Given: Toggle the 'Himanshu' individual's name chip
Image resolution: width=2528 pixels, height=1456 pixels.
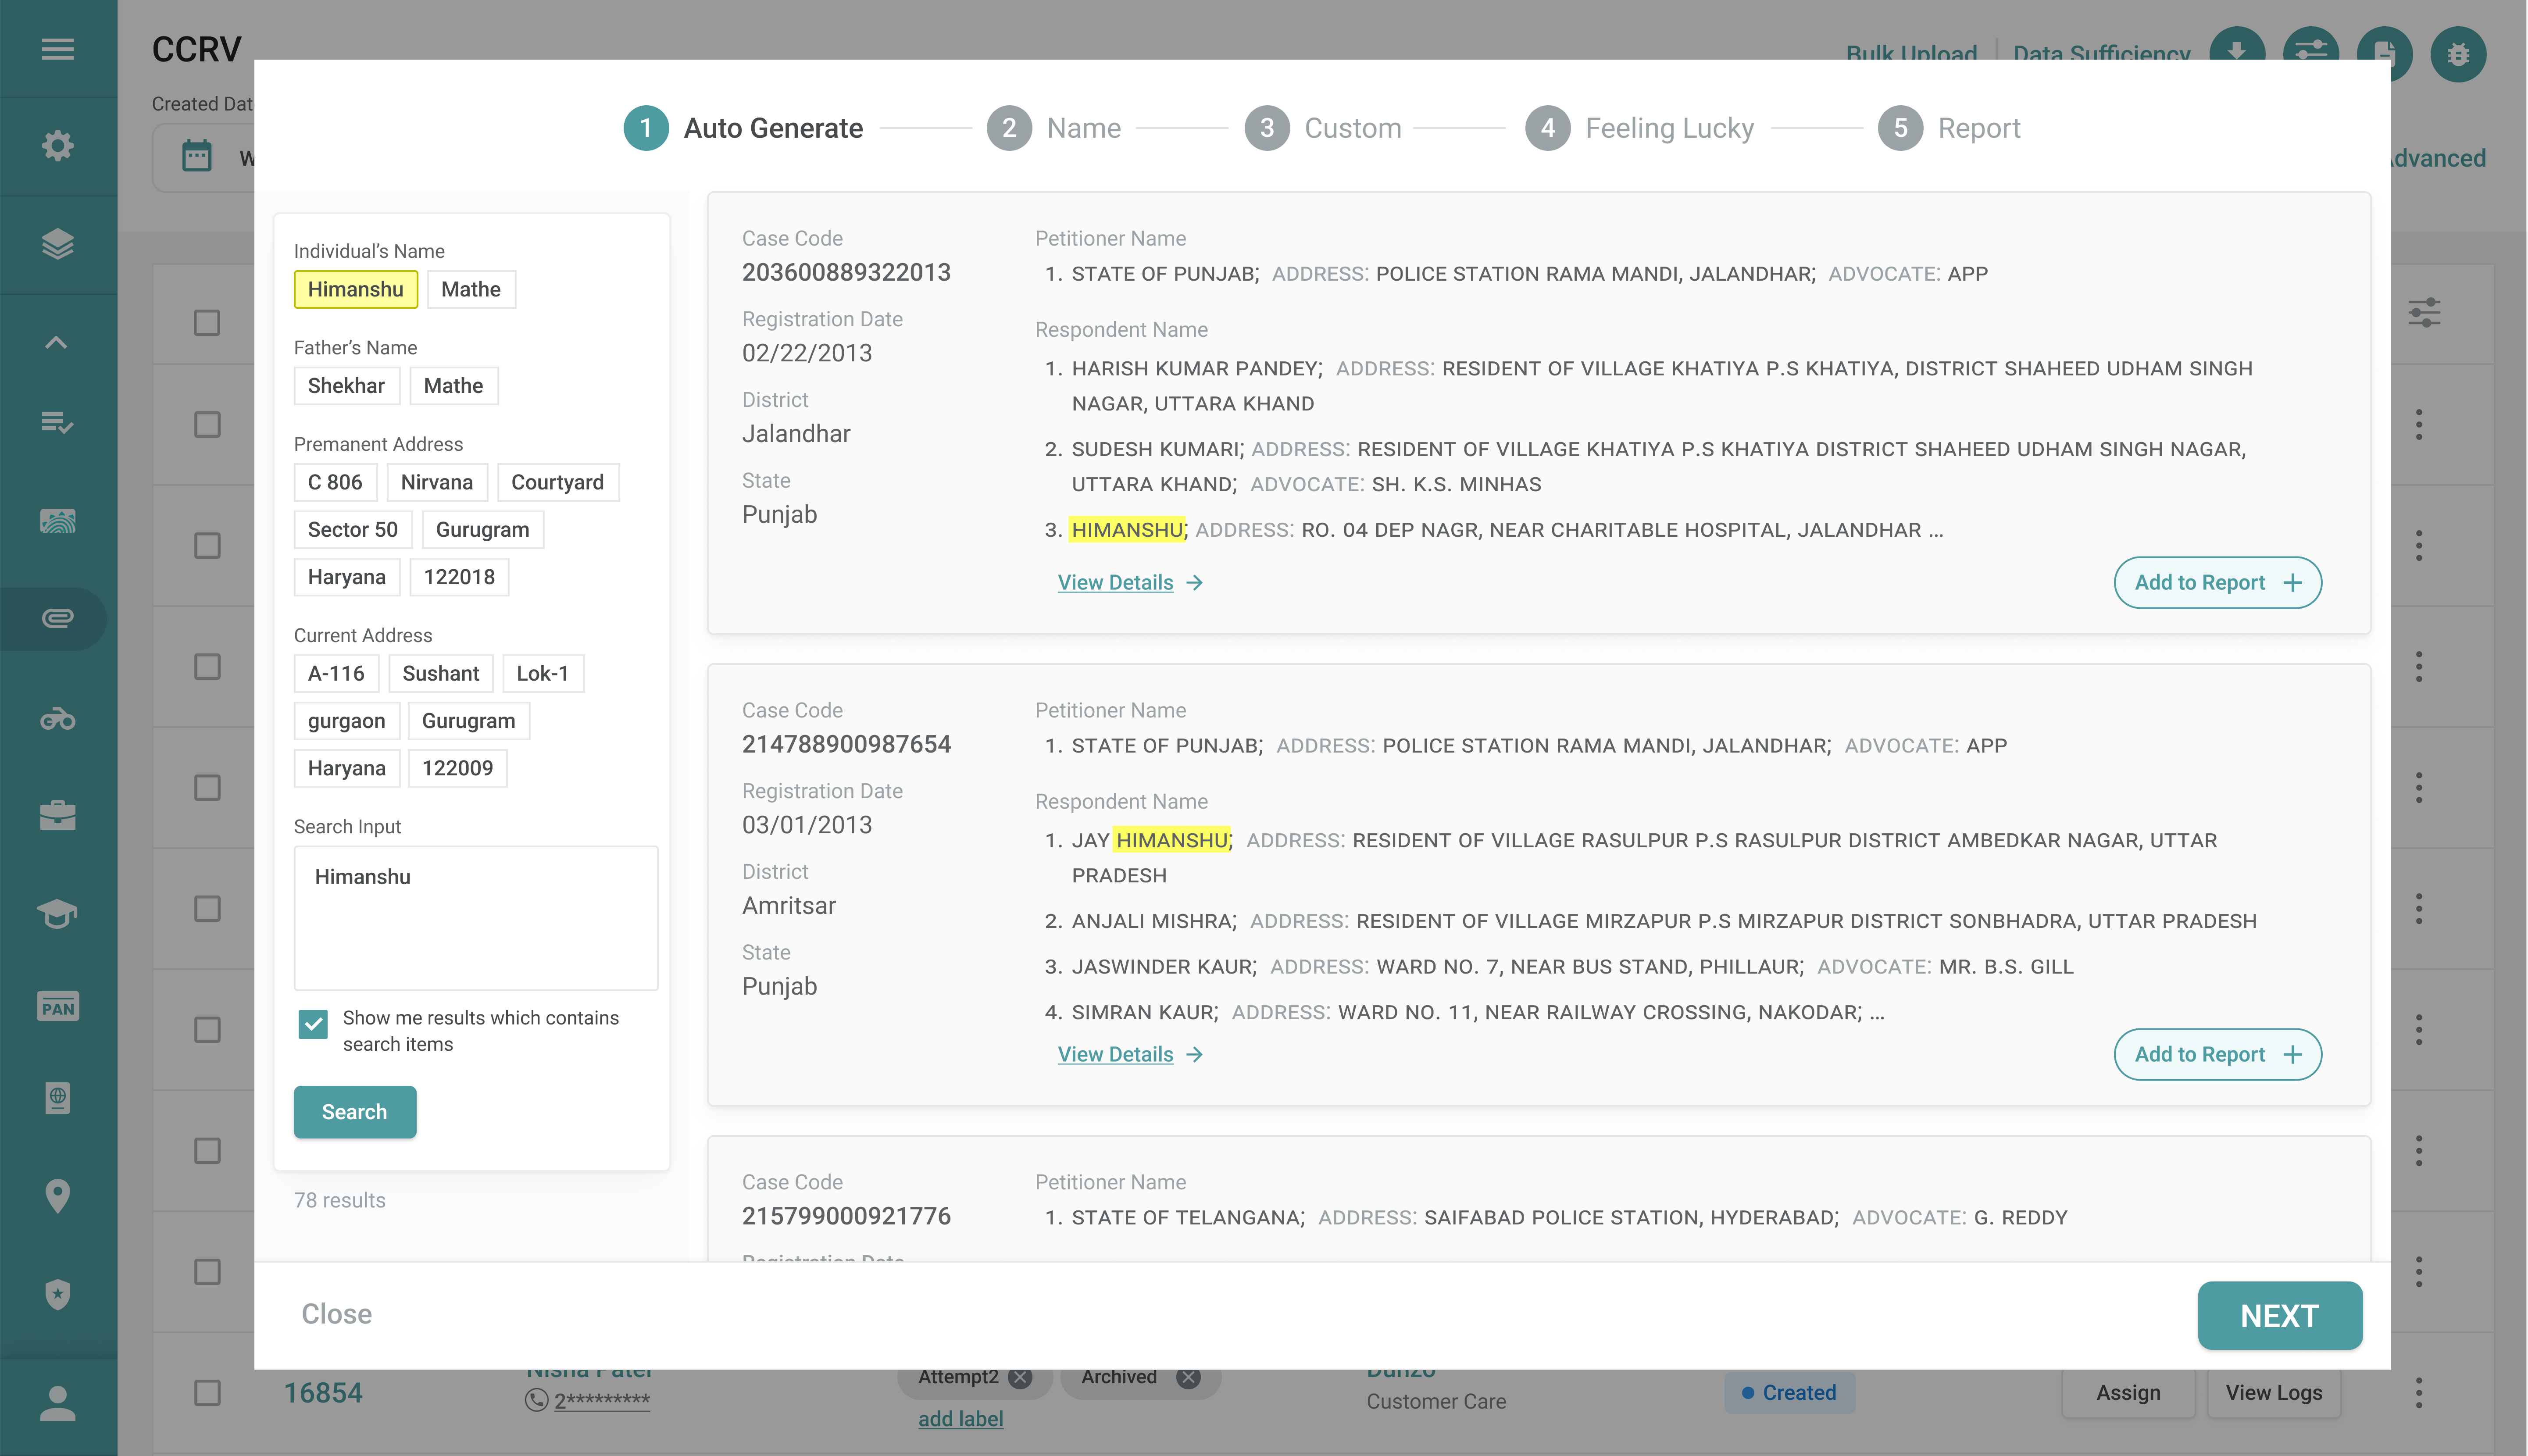Looking at the screenshot, I should pyautogui.click(x=356, y=290).
